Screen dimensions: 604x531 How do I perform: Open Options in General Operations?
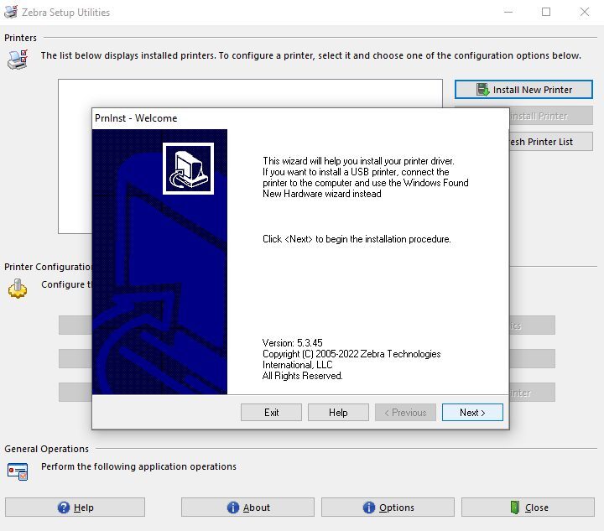tap(388, 508)
